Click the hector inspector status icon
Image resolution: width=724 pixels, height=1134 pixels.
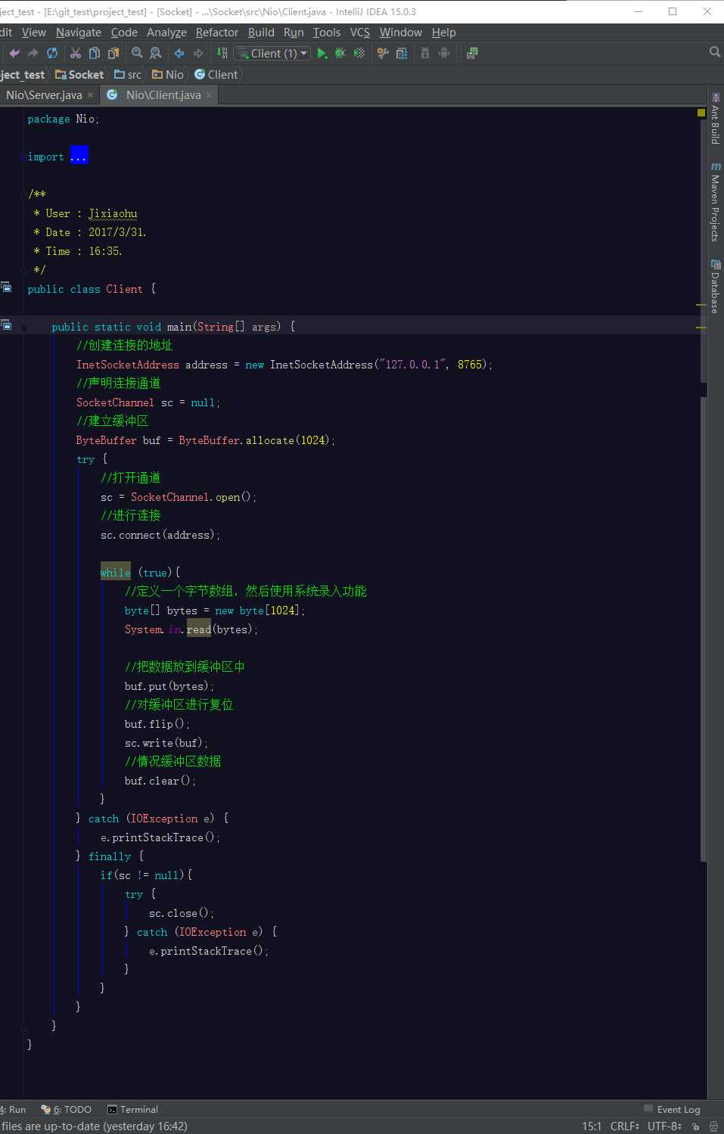tap(713, 1126)
